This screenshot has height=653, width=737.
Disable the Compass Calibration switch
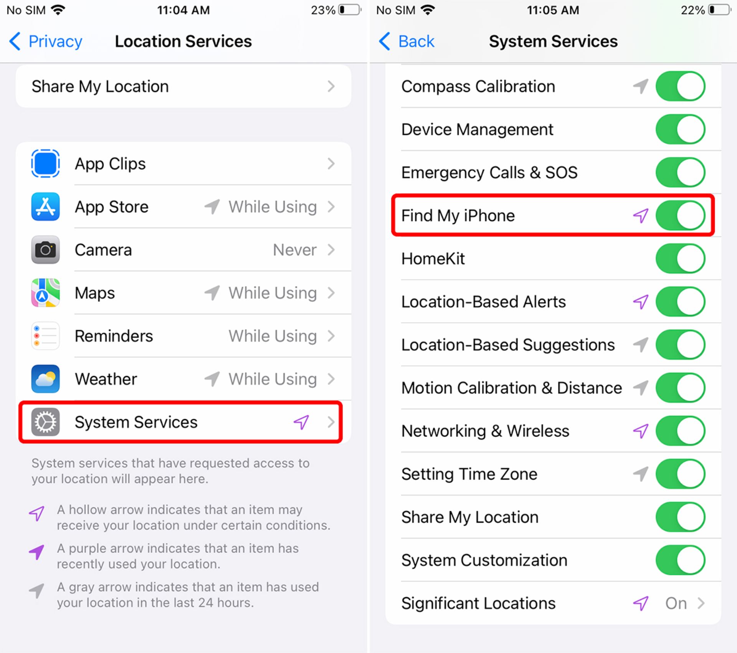[x=680, y=86]
